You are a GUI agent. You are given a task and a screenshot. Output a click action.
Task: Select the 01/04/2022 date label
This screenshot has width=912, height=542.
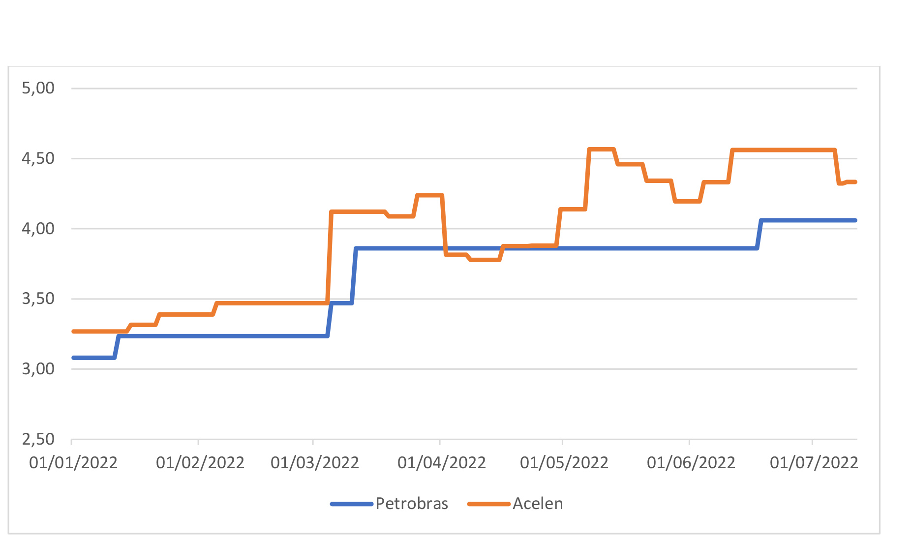point(442,463)
